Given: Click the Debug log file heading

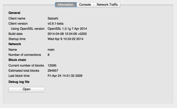Looking at the screenshot, I should pos(19,82).
